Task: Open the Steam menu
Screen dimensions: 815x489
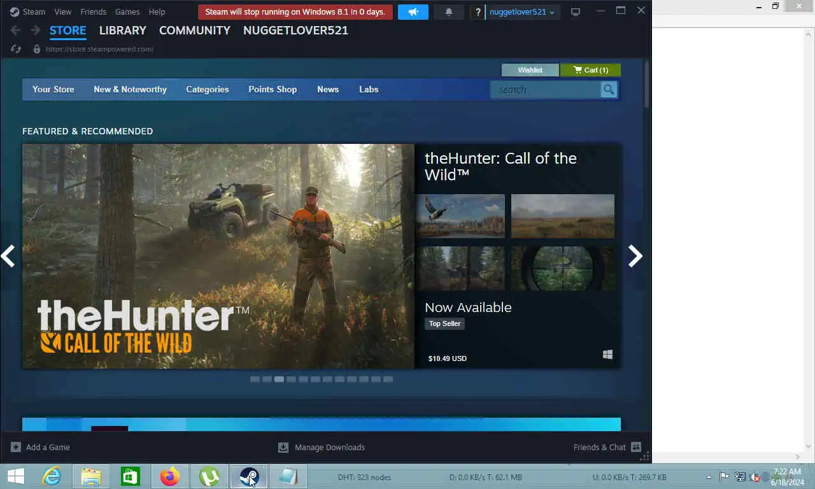Action: point(34,12)
